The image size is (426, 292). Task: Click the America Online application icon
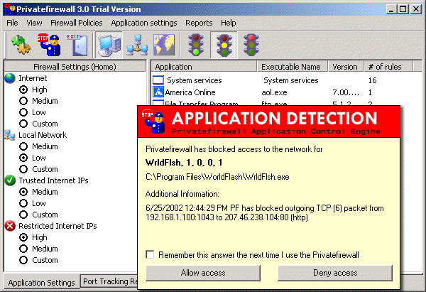point(158,92)
